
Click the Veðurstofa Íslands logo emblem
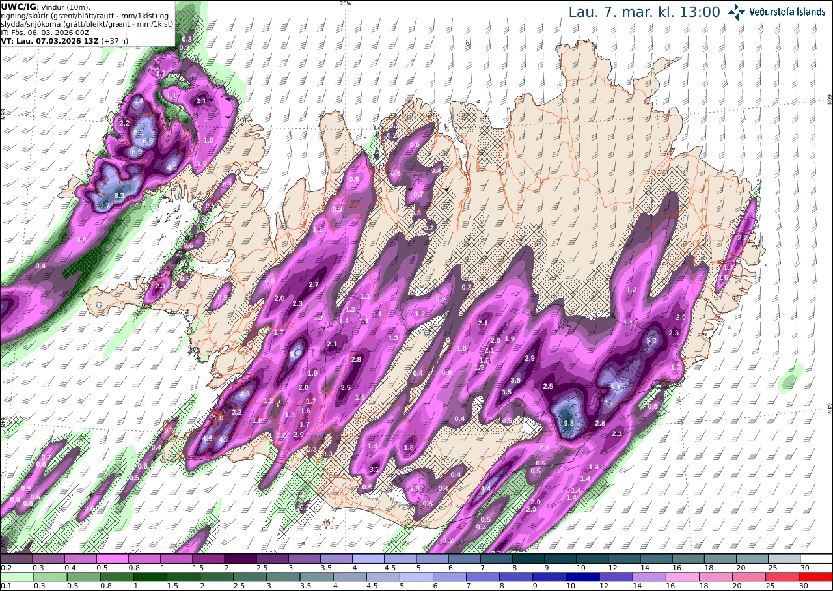(737, 12)
